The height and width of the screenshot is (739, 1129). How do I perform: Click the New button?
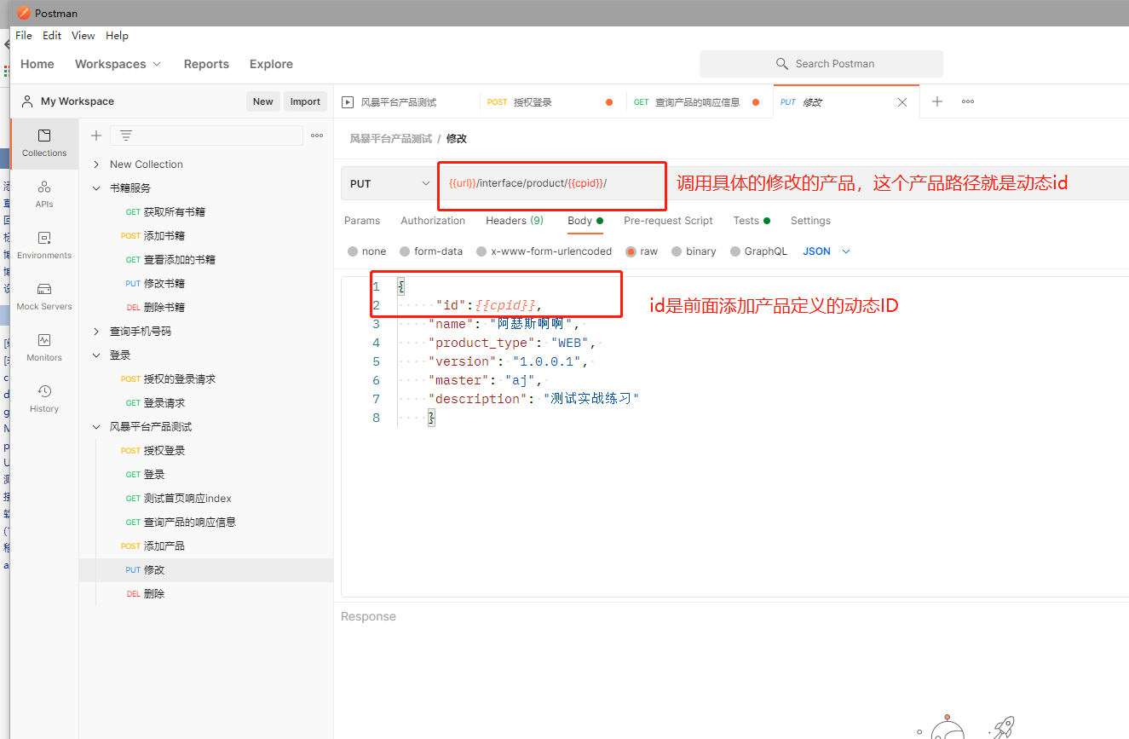click(x=263, y=101)
